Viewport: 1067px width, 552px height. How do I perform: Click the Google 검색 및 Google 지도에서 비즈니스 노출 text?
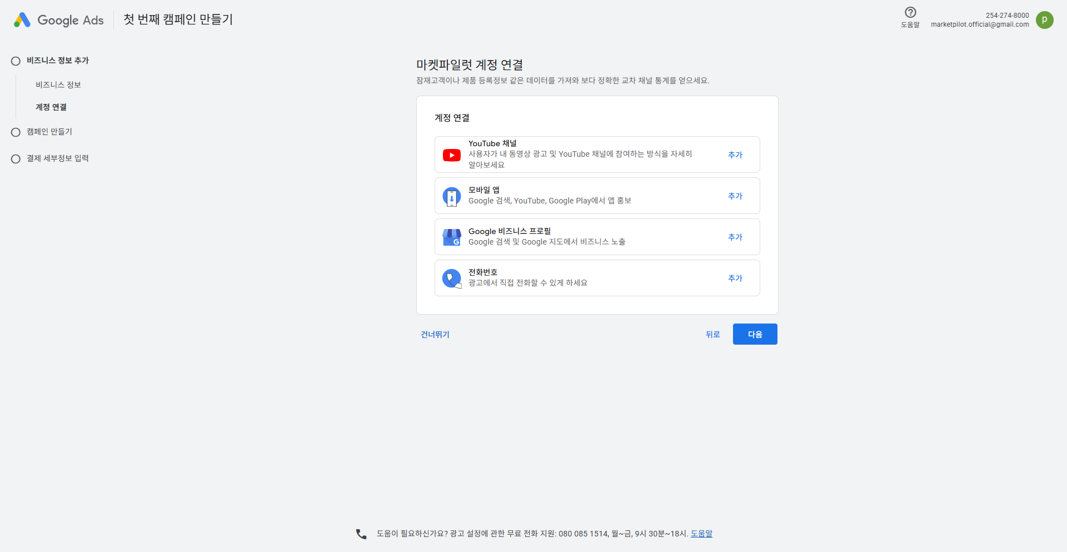(547, 242)
